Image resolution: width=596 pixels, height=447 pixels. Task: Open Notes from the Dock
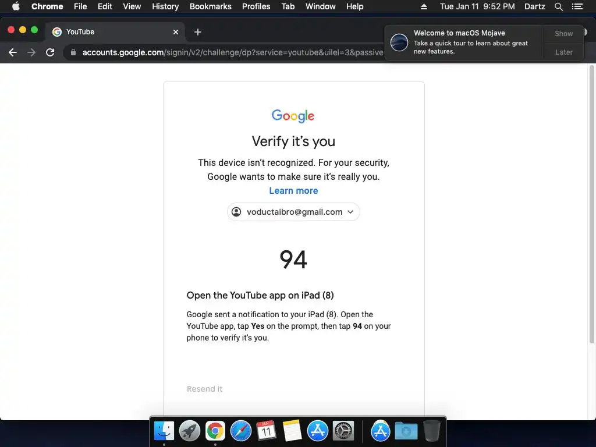coord(292,431)
